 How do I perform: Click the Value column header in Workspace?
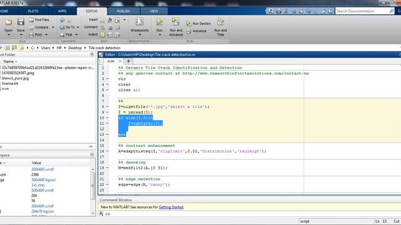[36, 162]
